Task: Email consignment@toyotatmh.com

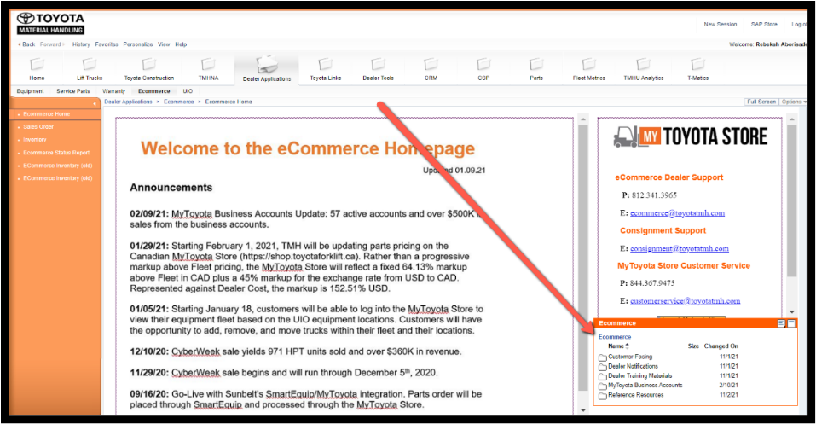Action: point(679,248)
